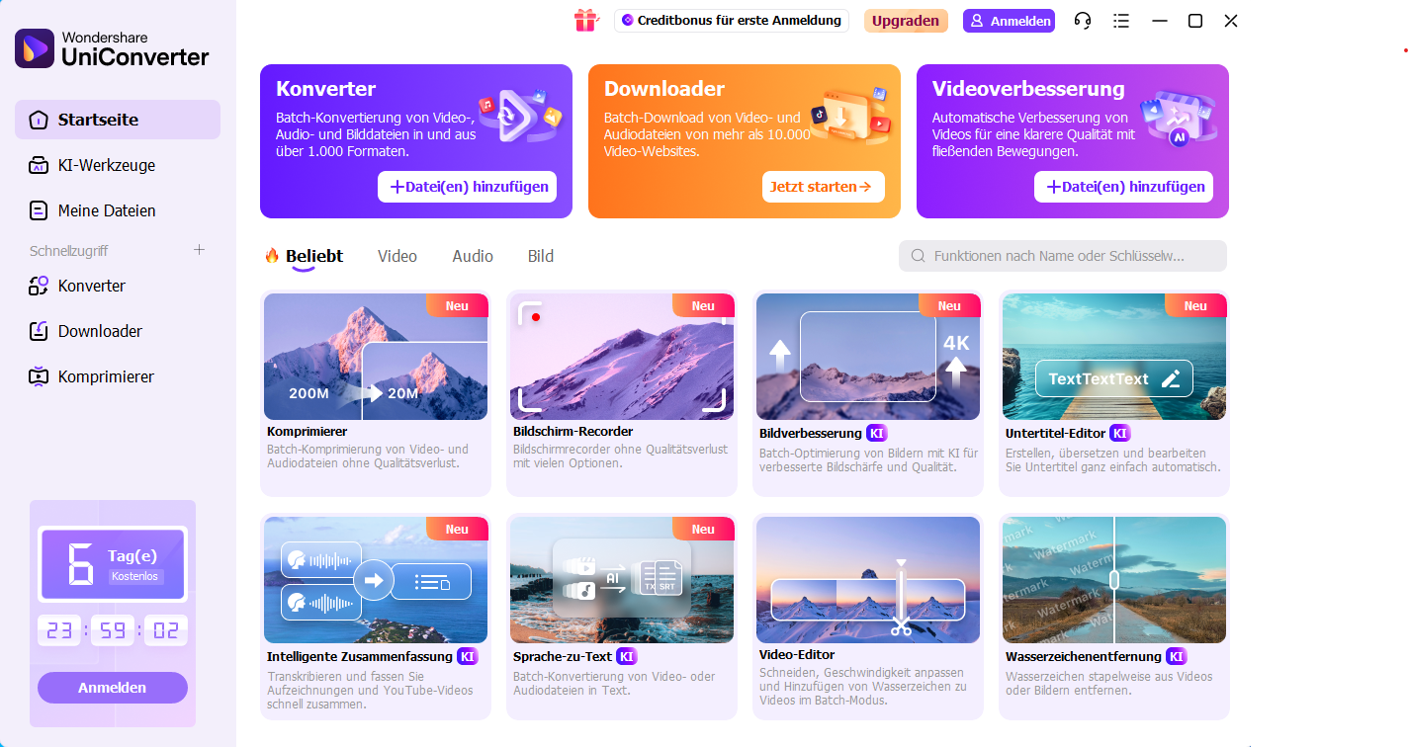The width and height of the screenshot is (1409, 747).
Task: Click the task list icon in the titlebar
Action: click(1121, 20)
